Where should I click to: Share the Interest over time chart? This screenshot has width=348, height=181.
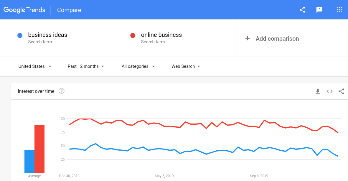tap(341, 91)
